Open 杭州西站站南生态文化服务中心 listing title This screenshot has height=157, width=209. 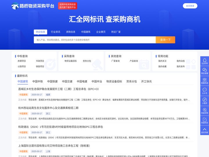point(48,108)
